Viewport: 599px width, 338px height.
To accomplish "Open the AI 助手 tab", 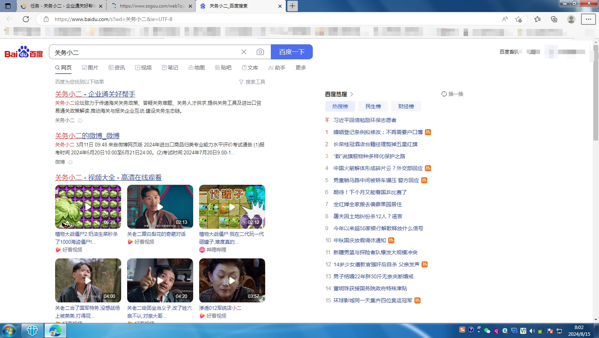I will coord(277,68).
